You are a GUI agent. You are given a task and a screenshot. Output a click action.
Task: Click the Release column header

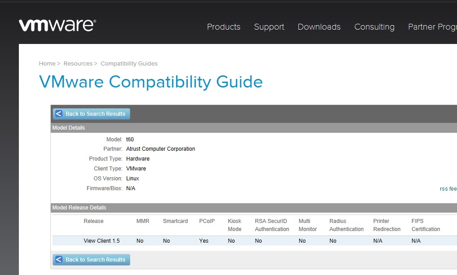tap(93, 221)
